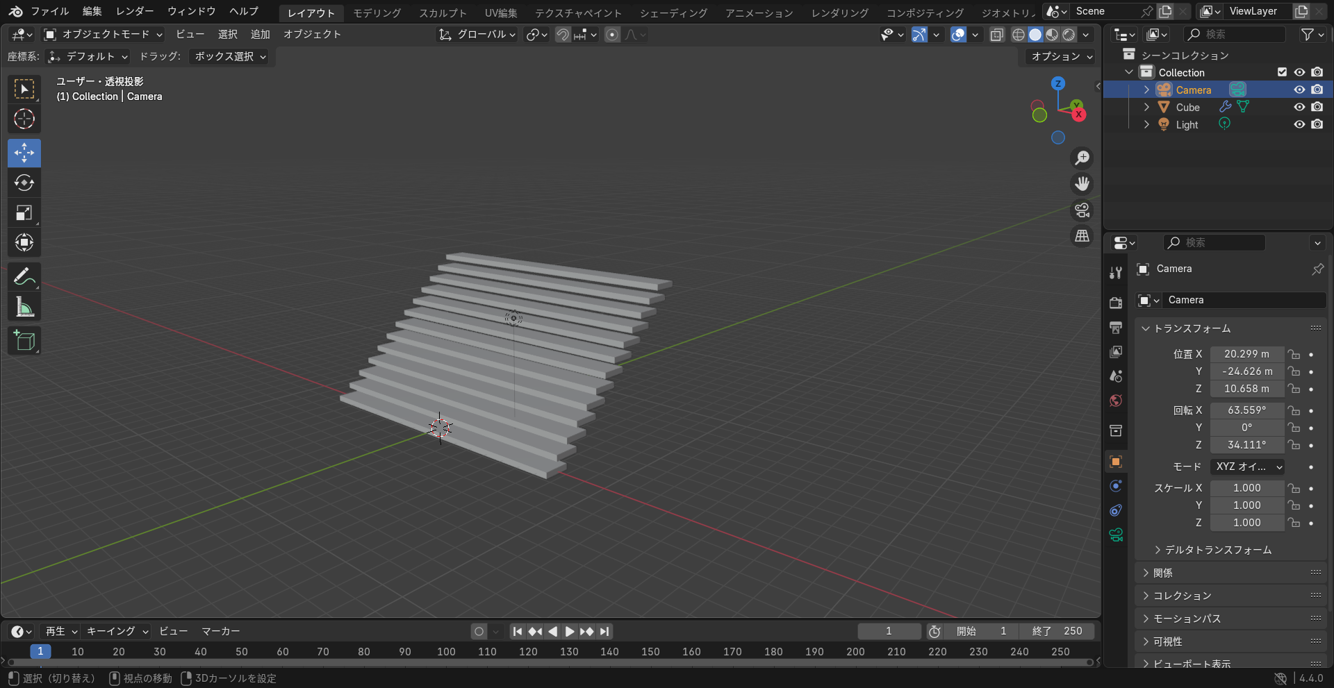Click the 位置 X value field
The width and height of the screenshot is (1334, 688).
[x=1246, y=354]
